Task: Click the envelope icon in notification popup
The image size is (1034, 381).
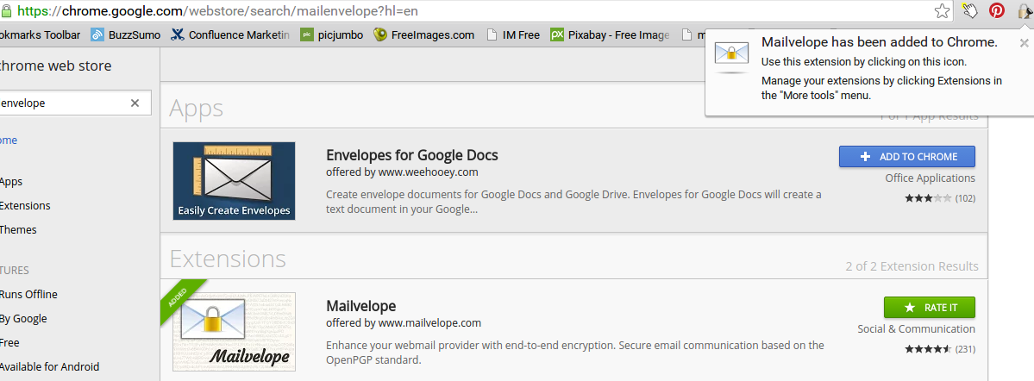Action: pos(732,54)
